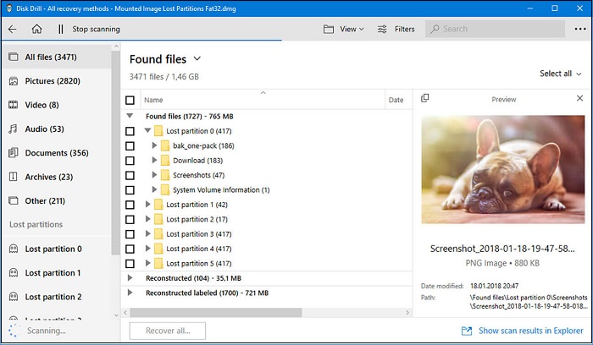Expand Lost partition 4 (417) folder
This screenshot has height=345, width=593.
click(147, 249)
